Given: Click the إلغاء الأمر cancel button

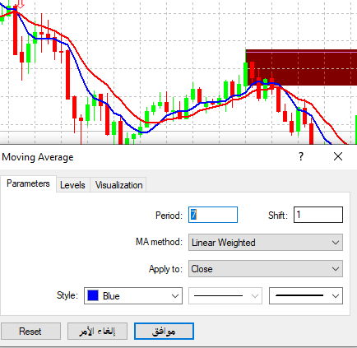Looking at the screenshot, I should click(97, 332).
